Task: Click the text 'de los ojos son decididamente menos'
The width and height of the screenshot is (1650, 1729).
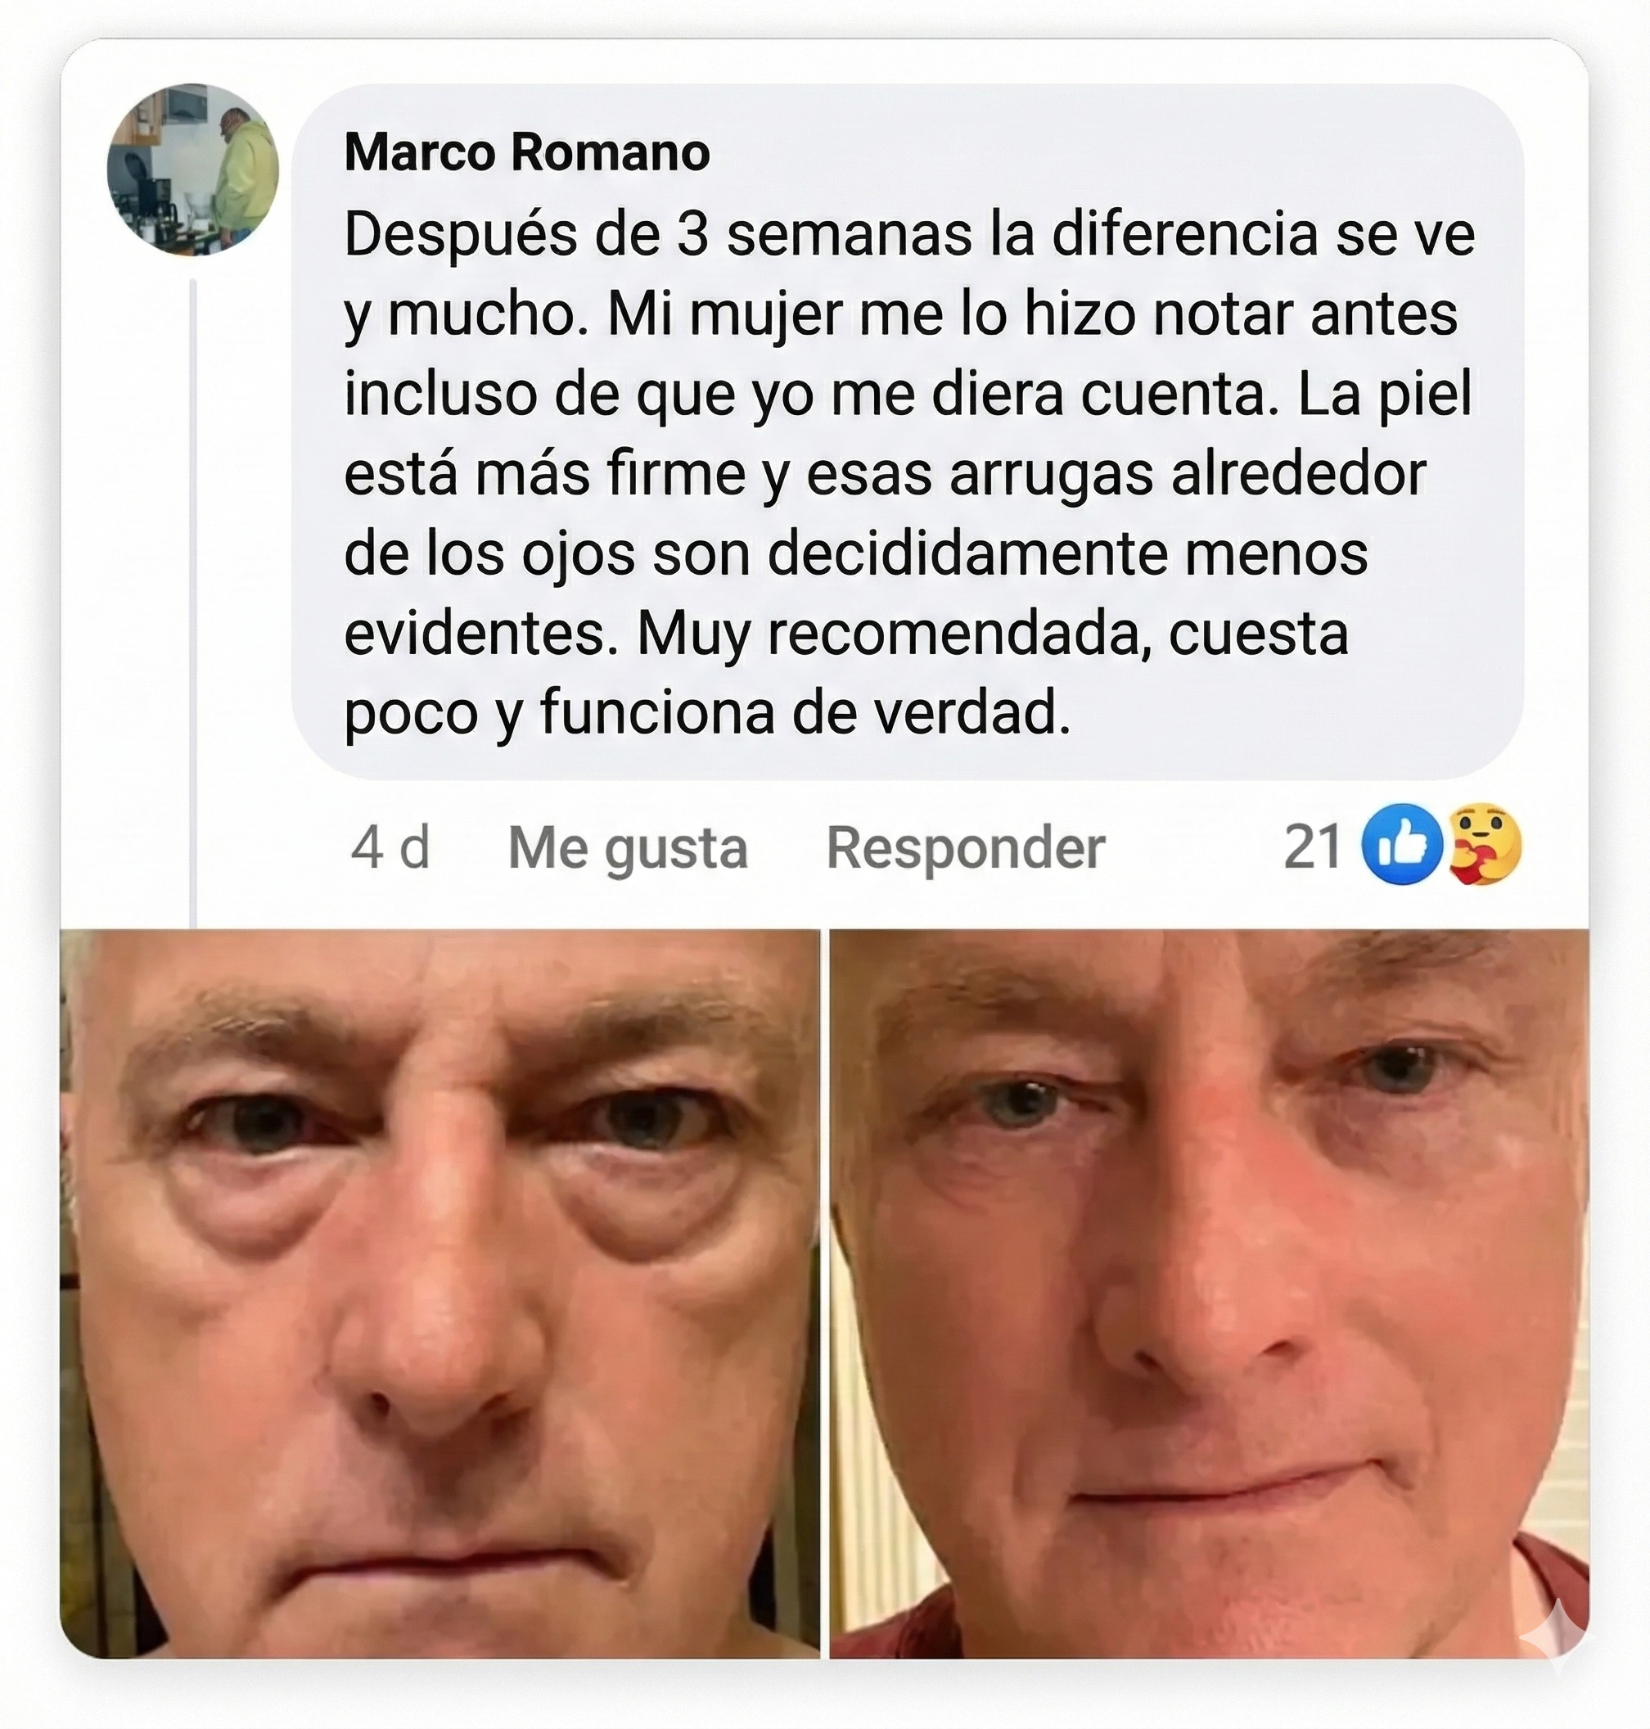Action: point(856,553)
